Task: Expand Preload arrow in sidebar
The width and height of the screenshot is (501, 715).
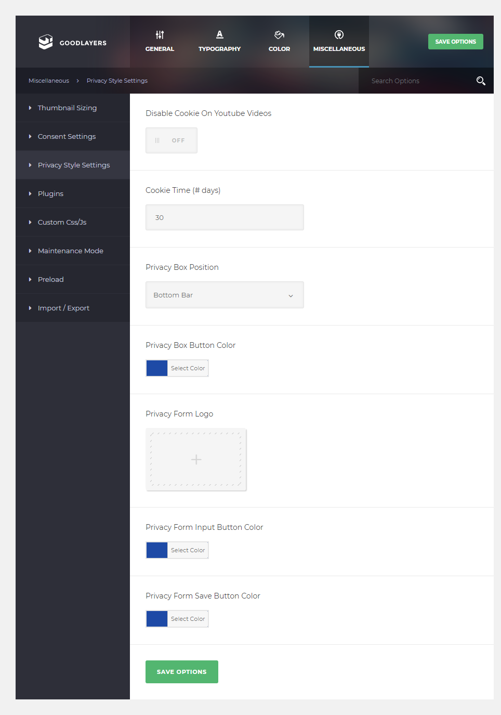Action: (x=30, y=279)
